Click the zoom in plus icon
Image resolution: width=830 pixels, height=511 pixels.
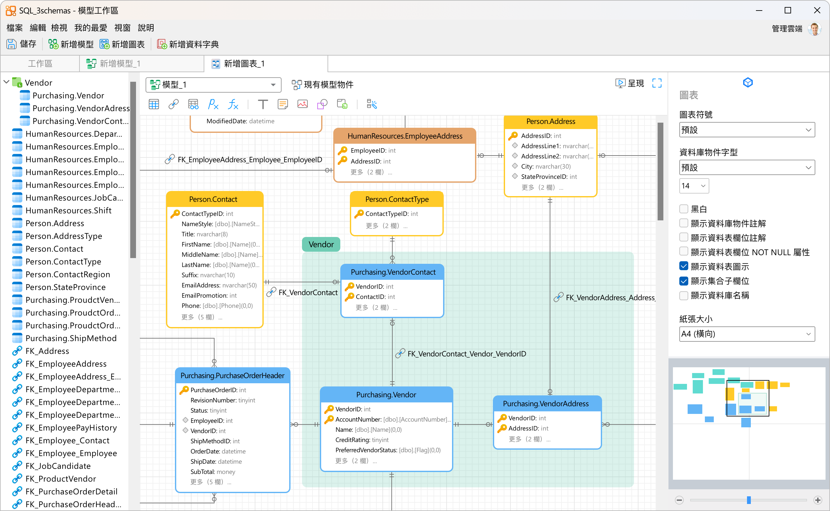(818, 500)
